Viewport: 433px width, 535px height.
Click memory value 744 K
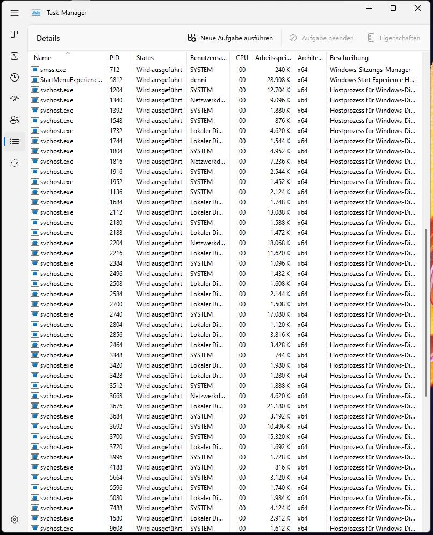click(x=282, y=355)
